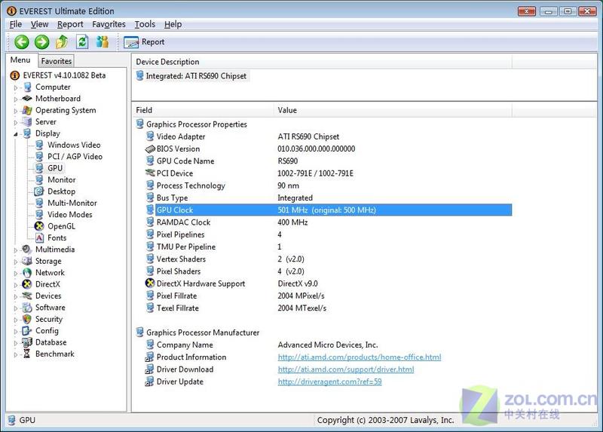The image size is (603, 432).
Task: Click the OpenGL icon under Display
Action: (x=39, y=226)
